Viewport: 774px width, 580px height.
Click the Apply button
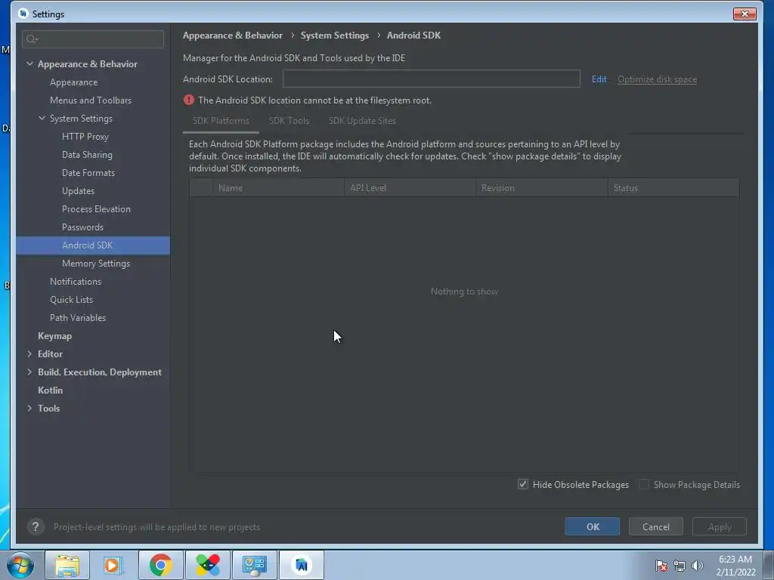tap(720, 526)
